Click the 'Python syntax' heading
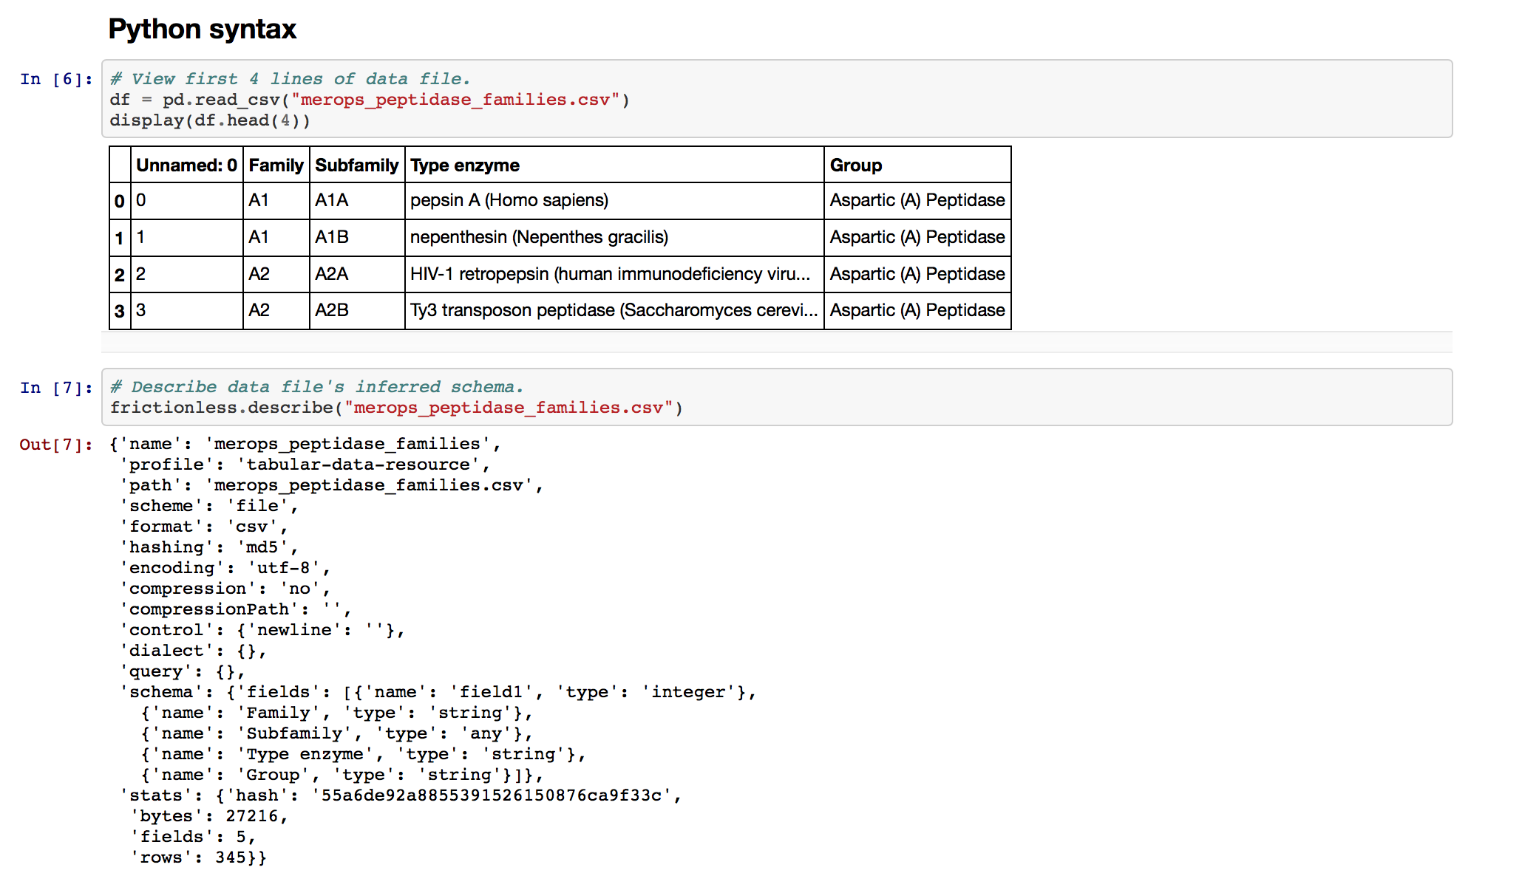Image resolution: width=1522 pixels, height=873 pixels. pos(202,30)
